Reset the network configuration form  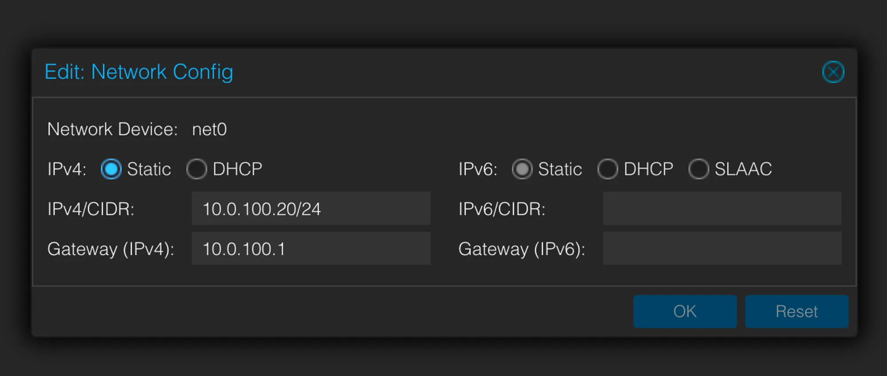[797, 311]
